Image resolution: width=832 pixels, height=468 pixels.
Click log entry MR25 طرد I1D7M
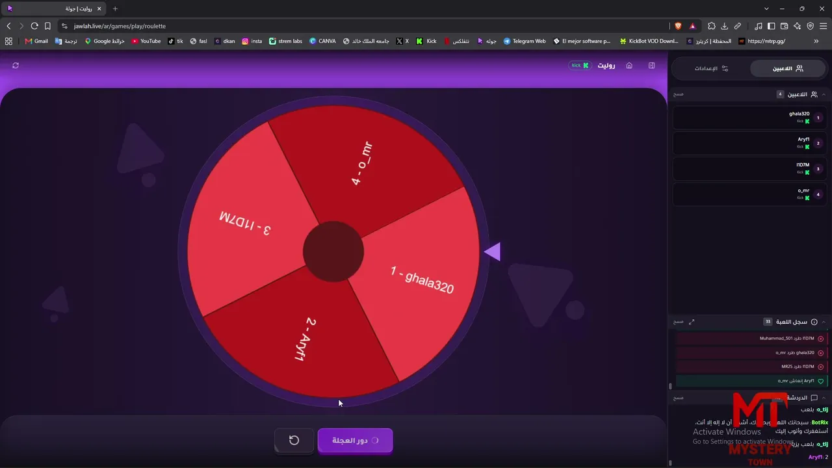point(751,367)
